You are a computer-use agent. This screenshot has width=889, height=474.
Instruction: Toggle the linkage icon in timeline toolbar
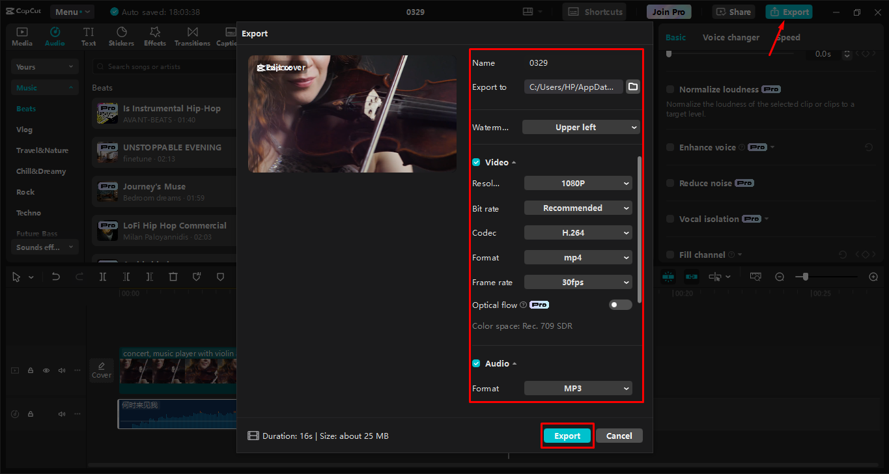click(692, 277)
